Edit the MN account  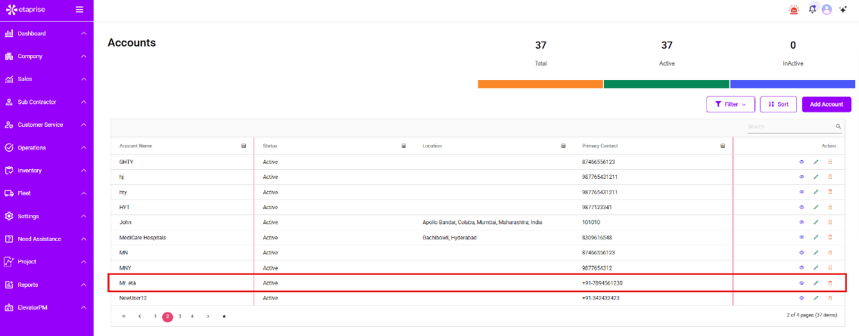click(816, 252)
